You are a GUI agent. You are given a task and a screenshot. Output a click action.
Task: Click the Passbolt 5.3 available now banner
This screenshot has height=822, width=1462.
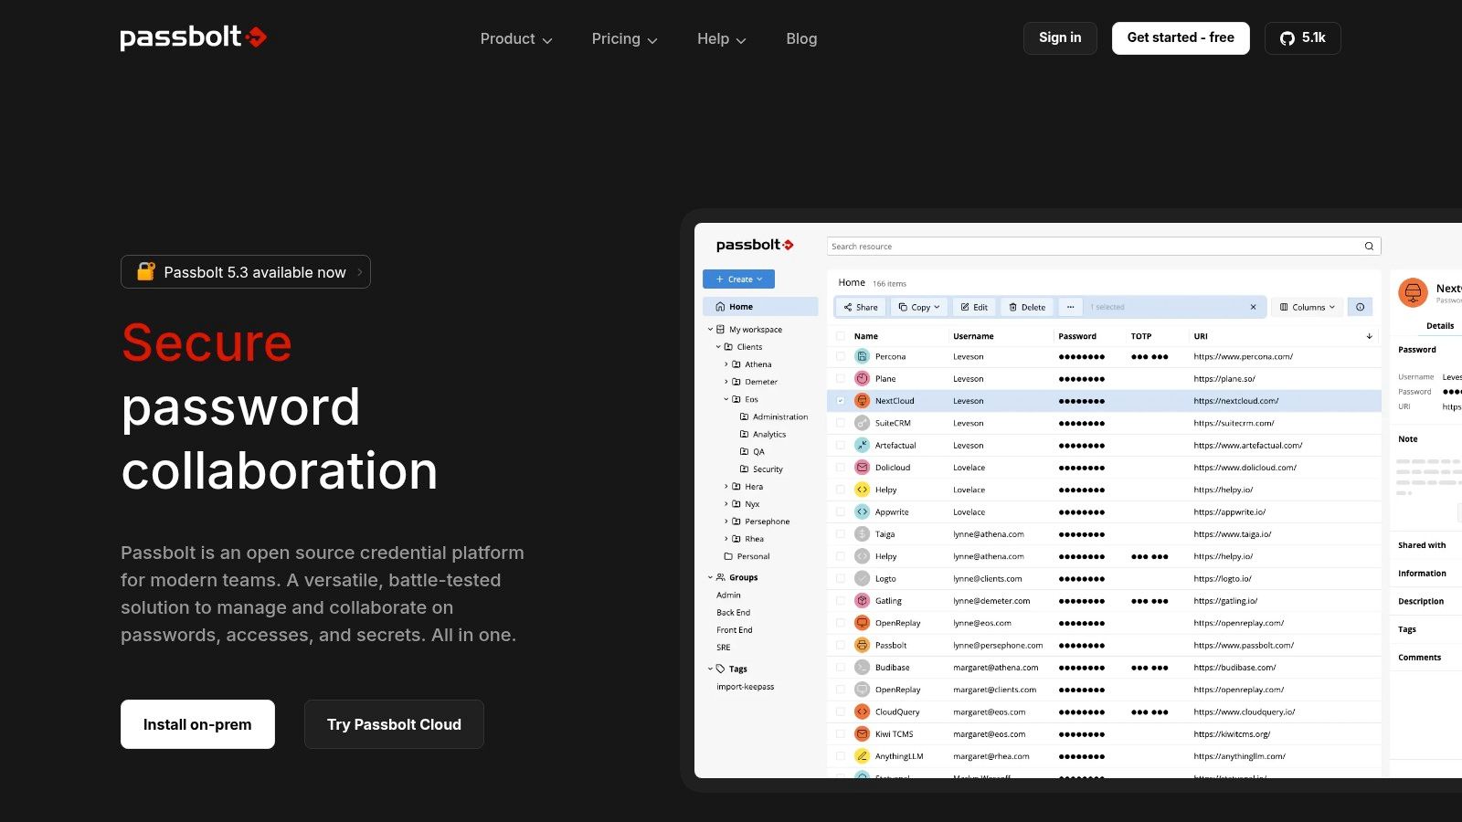246,272
